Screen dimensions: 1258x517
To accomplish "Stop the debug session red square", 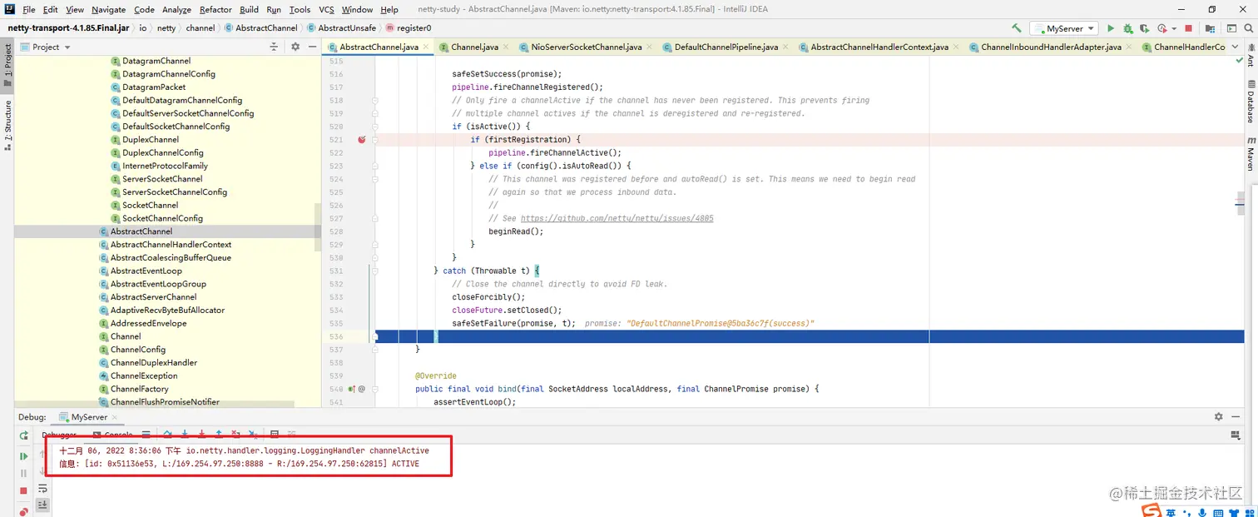I will 23,490.
